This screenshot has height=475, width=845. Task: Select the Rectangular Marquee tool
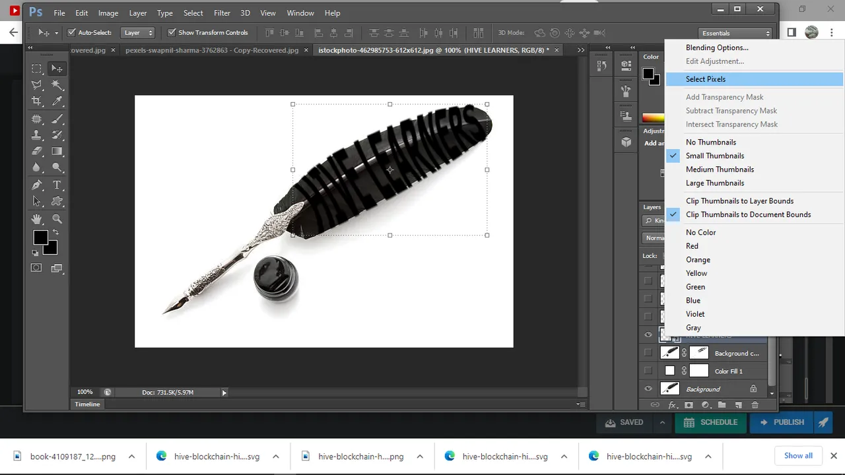click(x=37, y=69)
